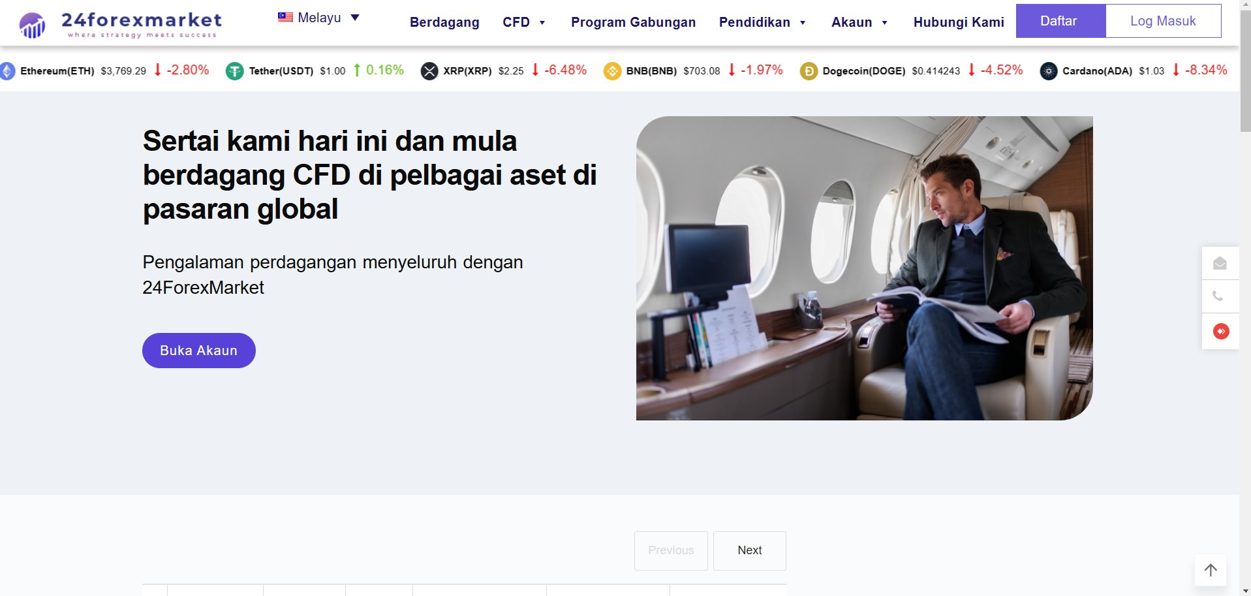Click the -4.52% Dogecoin change
Viewport: 1251px width, 596px height.
point(1002,70)
